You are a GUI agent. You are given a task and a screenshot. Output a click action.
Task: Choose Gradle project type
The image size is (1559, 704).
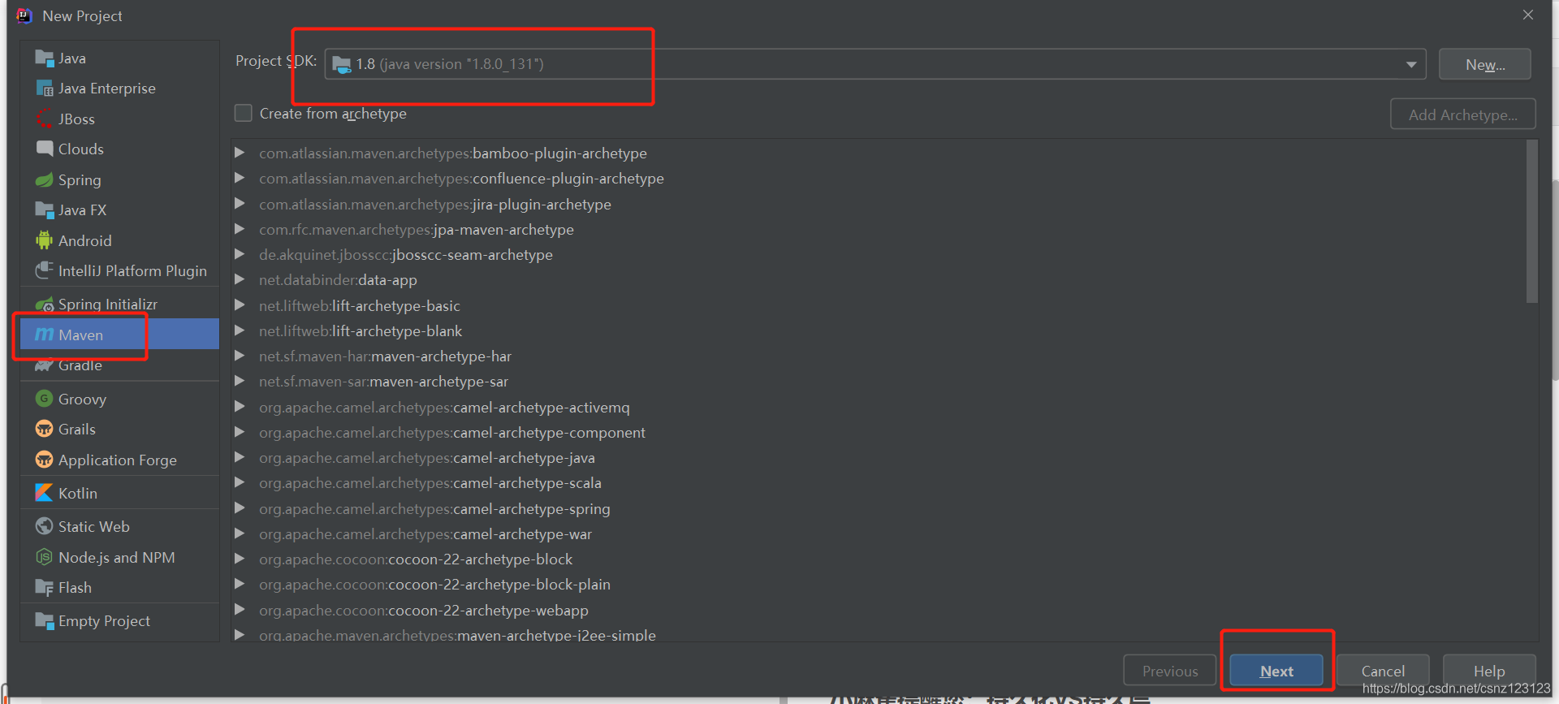[119, 365]
